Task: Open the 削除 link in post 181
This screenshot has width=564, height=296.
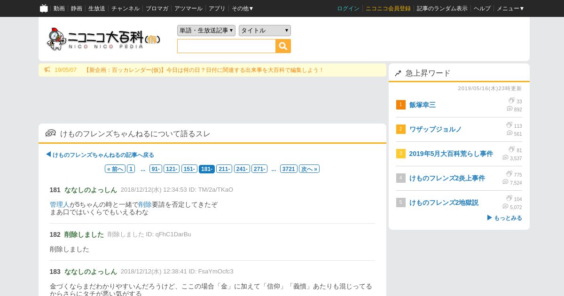Action: (x=145, y=204)
